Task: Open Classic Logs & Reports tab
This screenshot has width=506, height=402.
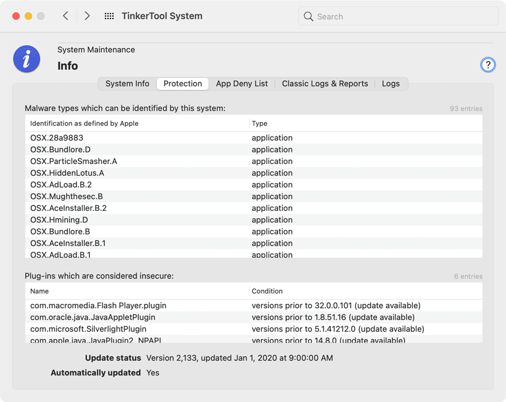Action: [x=325, y=84]
